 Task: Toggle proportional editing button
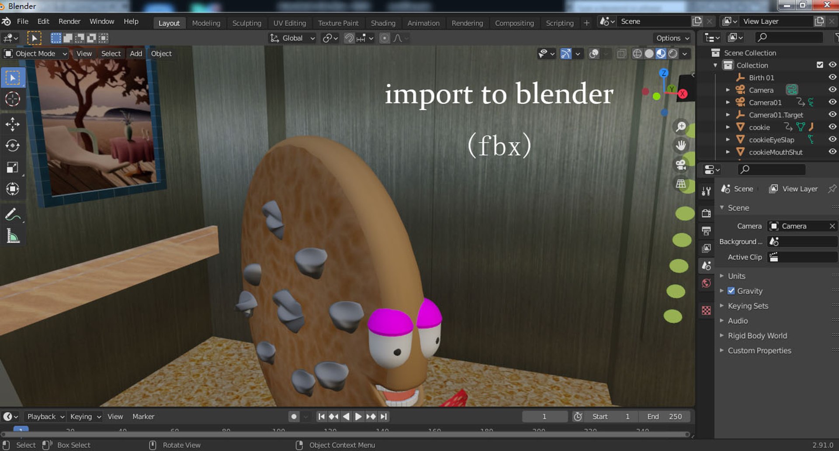click(x=385, y=38)
